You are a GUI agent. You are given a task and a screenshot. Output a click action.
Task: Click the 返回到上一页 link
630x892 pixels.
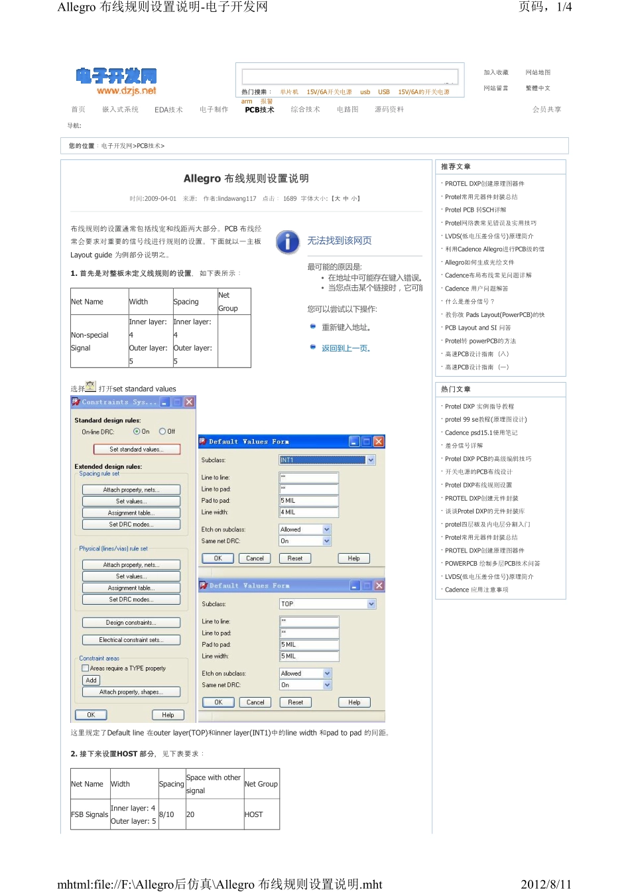click(x=346, y=348)
